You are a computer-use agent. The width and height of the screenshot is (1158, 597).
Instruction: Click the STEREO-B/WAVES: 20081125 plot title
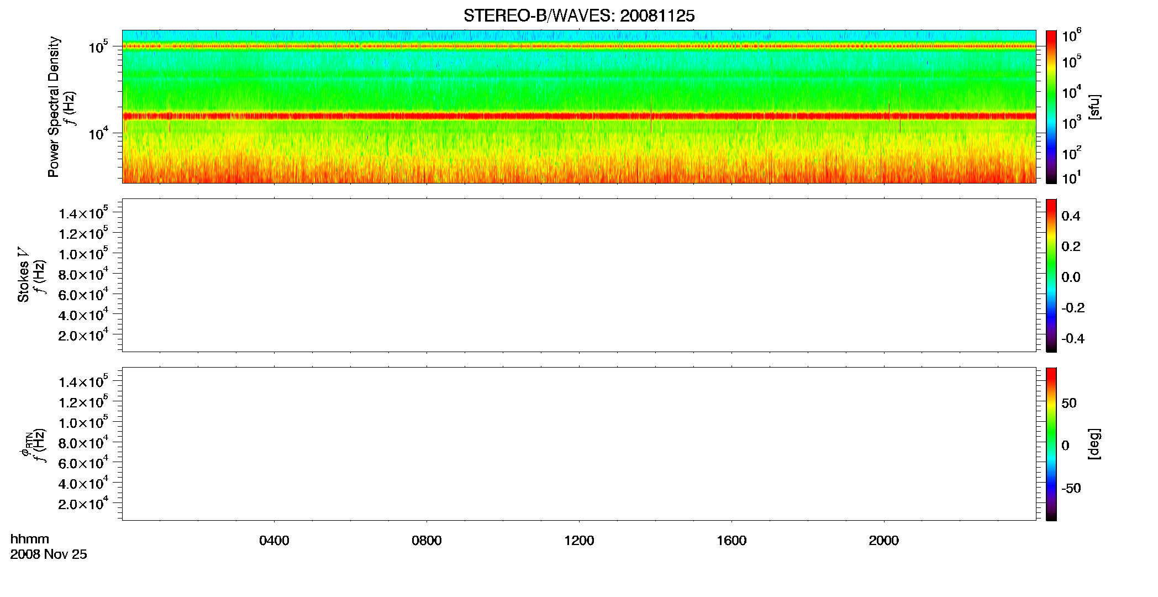[x=579, y=16]
